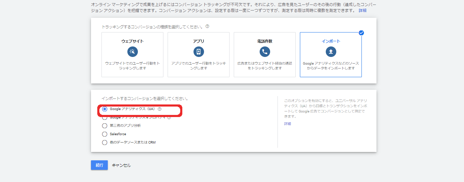
Task: Click the UA import explanation paragraph
Action: (325, 109)
